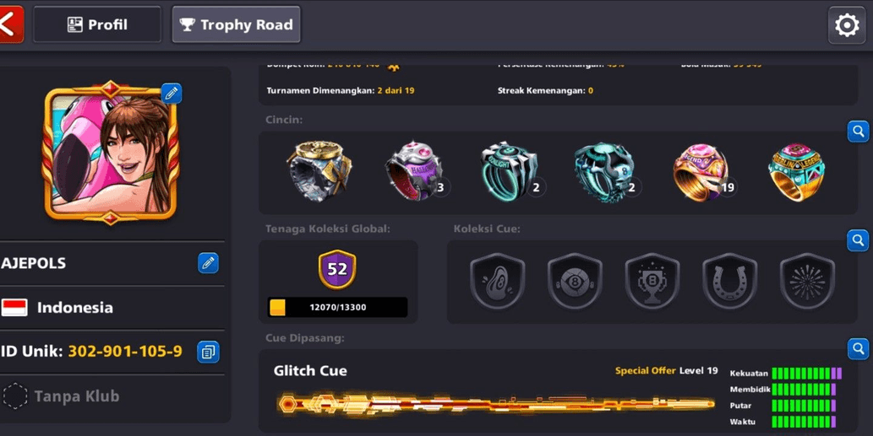The image size is (873, 436).
Task: Select the Berlin Legend ring
Action: pyautogui.click(x=797, y=172)
